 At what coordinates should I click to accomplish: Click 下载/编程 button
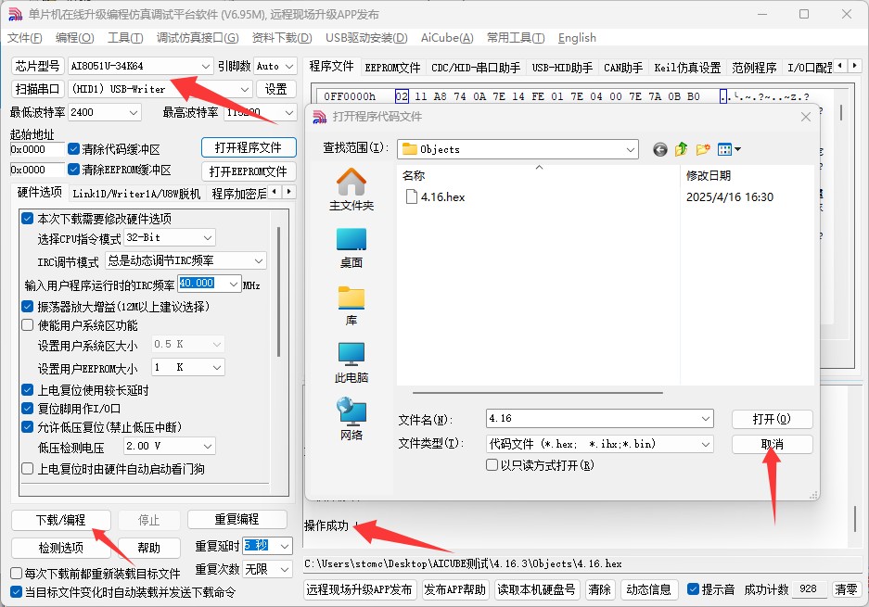[x=61, y=520]
